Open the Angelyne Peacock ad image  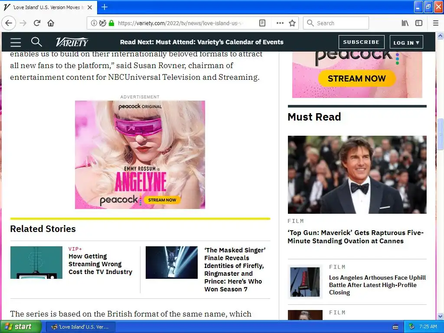point(140,155)
